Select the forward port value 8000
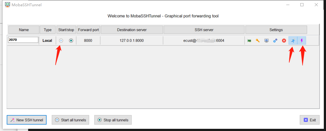Image resolution: width=326 pixels, height=131 pixels. coord(88,41)
